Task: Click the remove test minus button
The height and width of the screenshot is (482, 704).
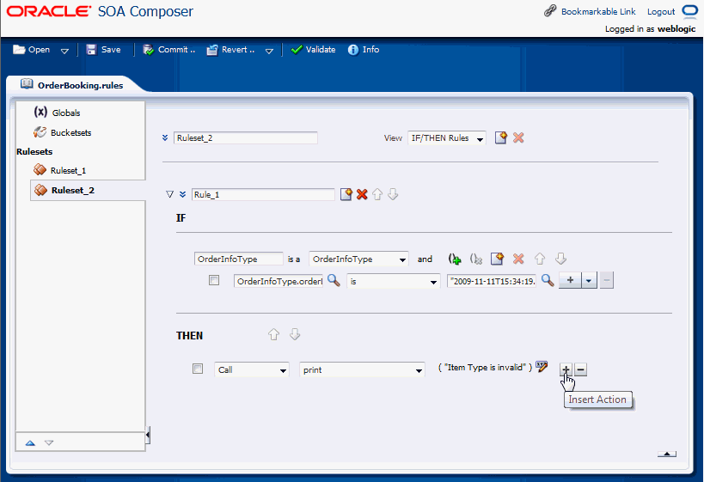Action: 607,280
